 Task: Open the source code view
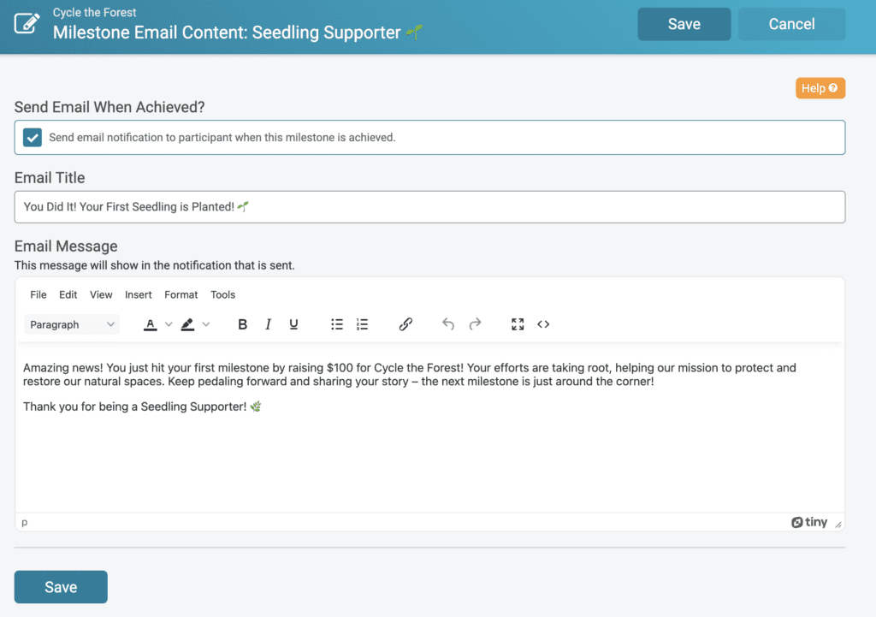pos(543,324)
